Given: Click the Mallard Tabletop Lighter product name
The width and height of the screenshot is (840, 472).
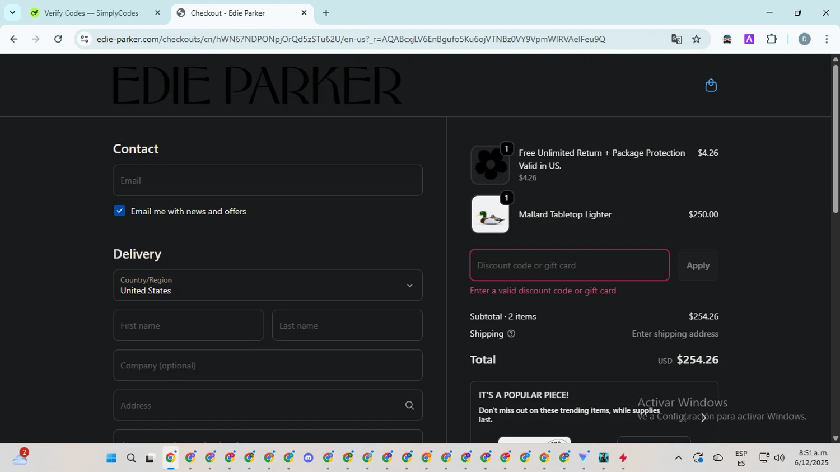Looking at the screenshot, I should (x=565, y=214).
